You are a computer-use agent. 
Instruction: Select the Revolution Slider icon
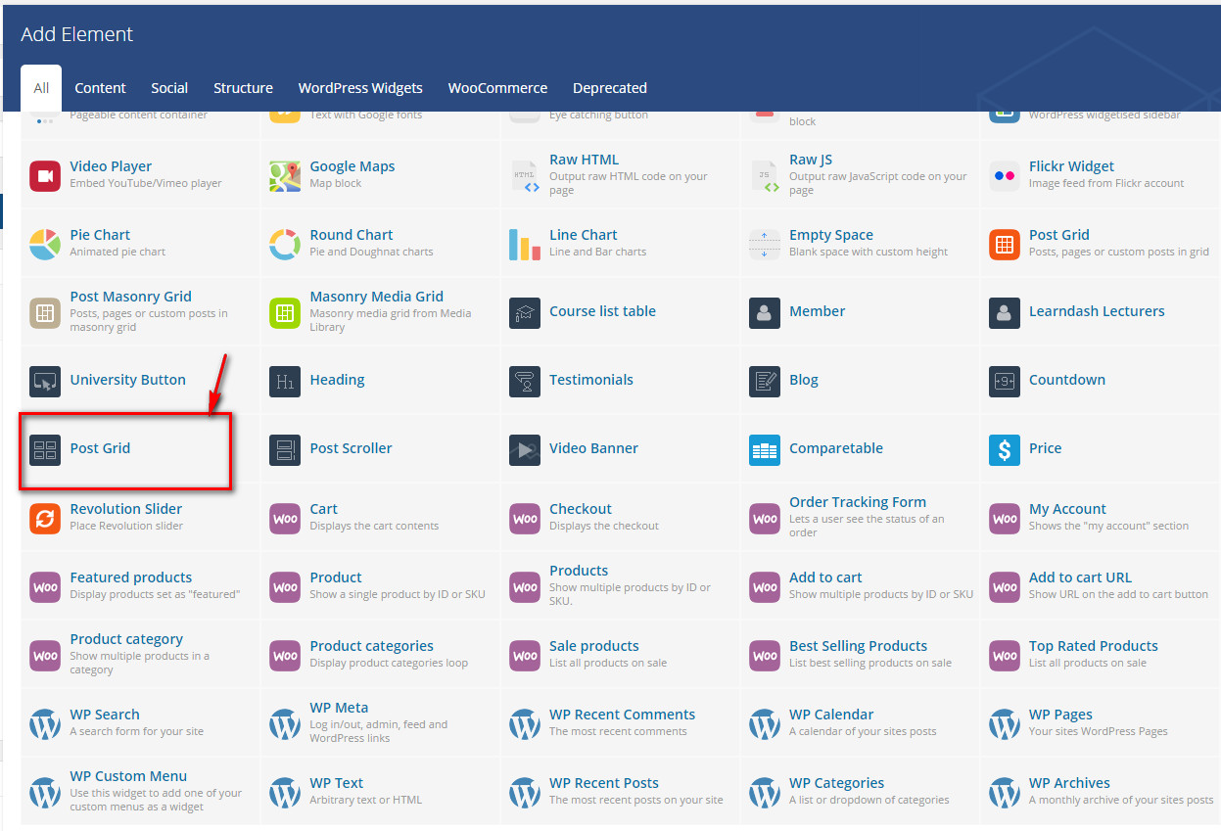45,519
